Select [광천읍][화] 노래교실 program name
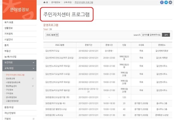Image resolution: width=174 pixels, height=120 pixels. pyautogui.click(x=54, y=115)
